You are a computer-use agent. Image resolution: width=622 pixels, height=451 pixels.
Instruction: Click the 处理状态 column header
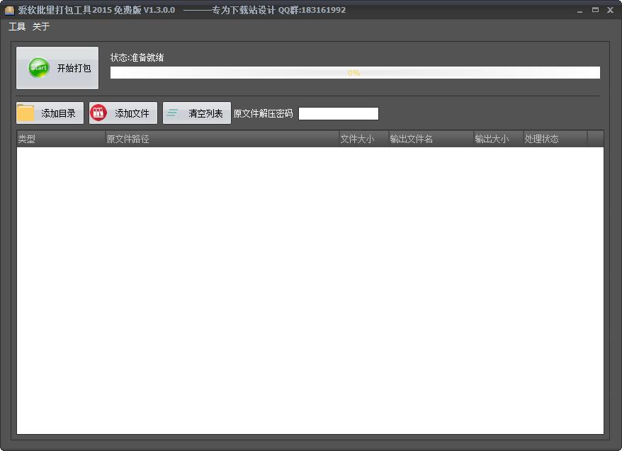[555, 139]
